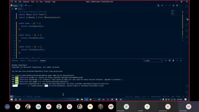This screenshot has height=112, width=199.
Task: Click the remote indicator in status bar
Action: pyautogui.click(x=12, y=96)
